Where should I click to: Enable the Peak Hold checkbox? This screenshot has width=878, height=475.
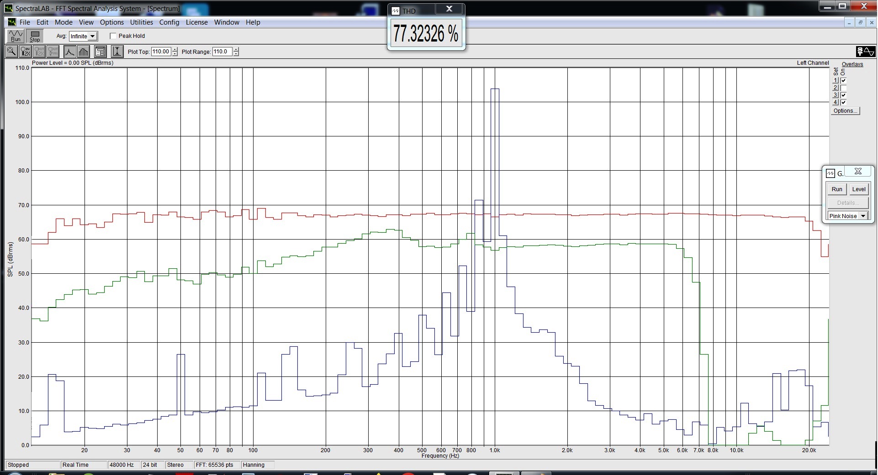click(113, 36)
